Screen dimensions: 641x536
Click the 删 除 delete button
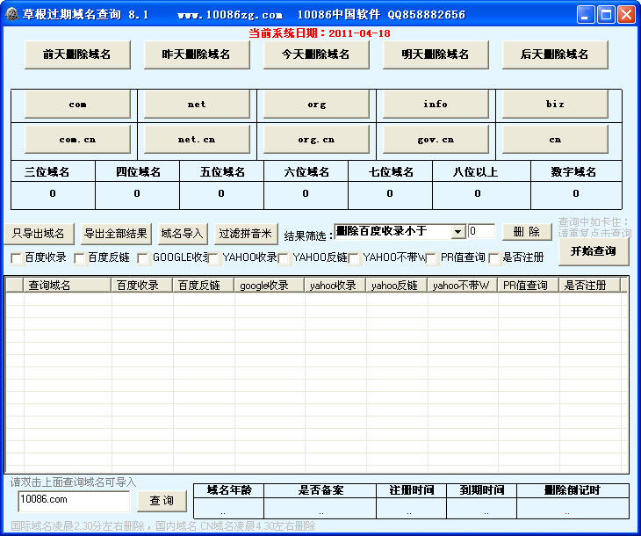(527, 232)
